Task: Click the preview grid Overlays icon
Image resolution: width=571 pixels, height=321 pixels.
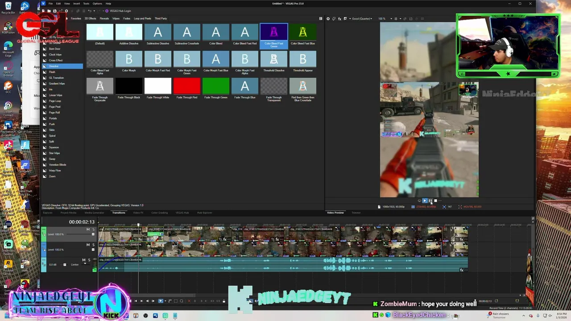Action: coord(396,19)
